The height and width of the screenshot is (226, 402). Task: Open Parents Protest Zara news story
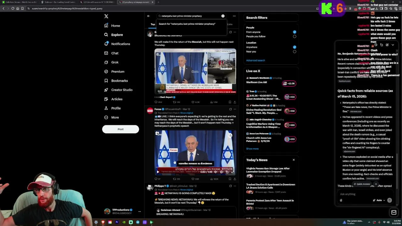(271, 204)
